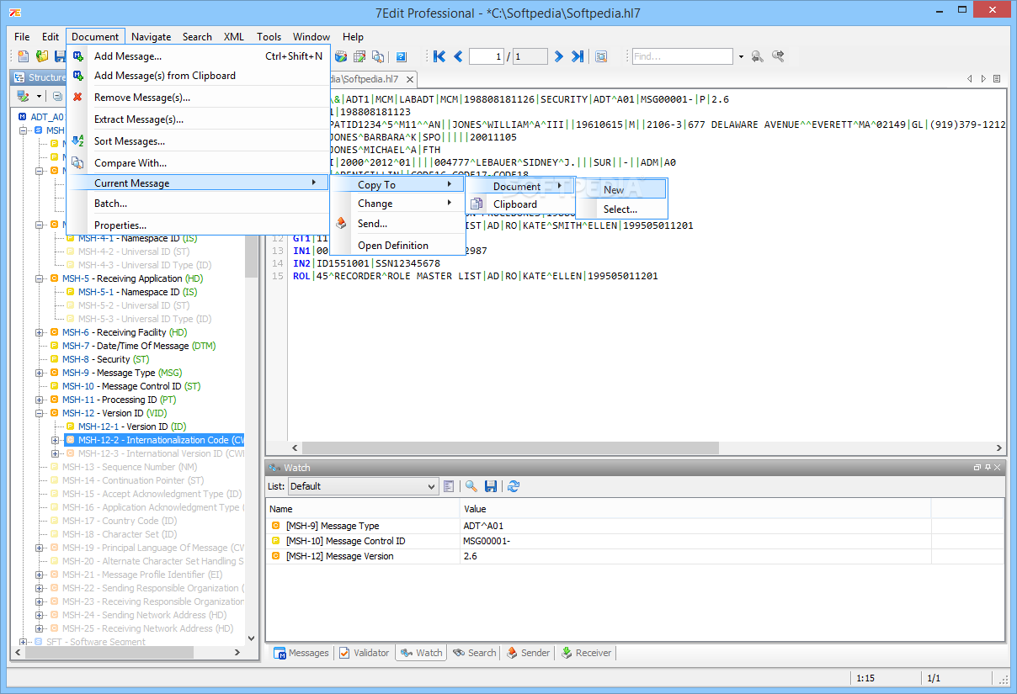Select the MSH-8 Security tree item
The width and height of the screenshot is (1017, 694).
(x=106, y=359)
